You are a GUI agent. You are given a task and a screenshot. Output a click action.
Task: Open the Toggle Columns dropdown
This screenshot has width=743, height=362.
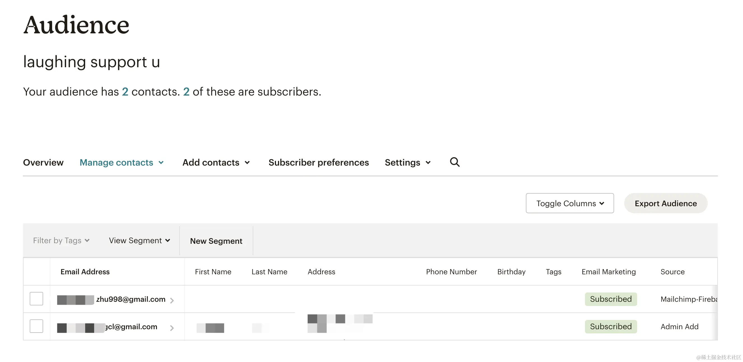pos(569,203)
